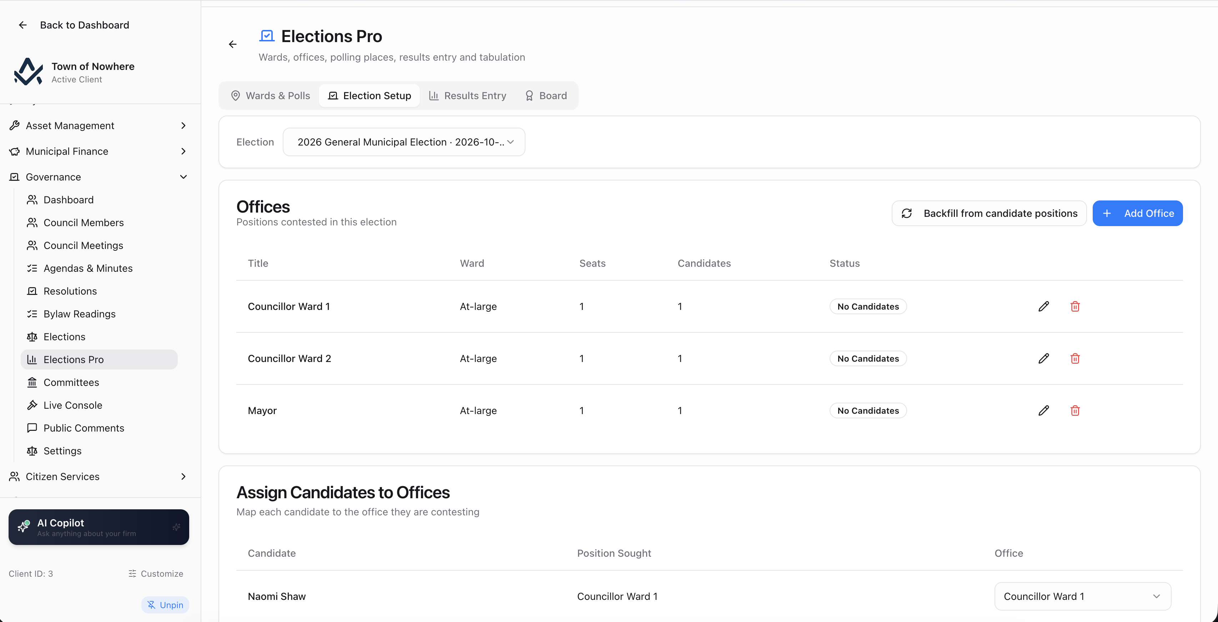Click No Candidates badge for Mayor
Image resolution: width=1218 pixels, height=622 pixels.
point(868,411)
